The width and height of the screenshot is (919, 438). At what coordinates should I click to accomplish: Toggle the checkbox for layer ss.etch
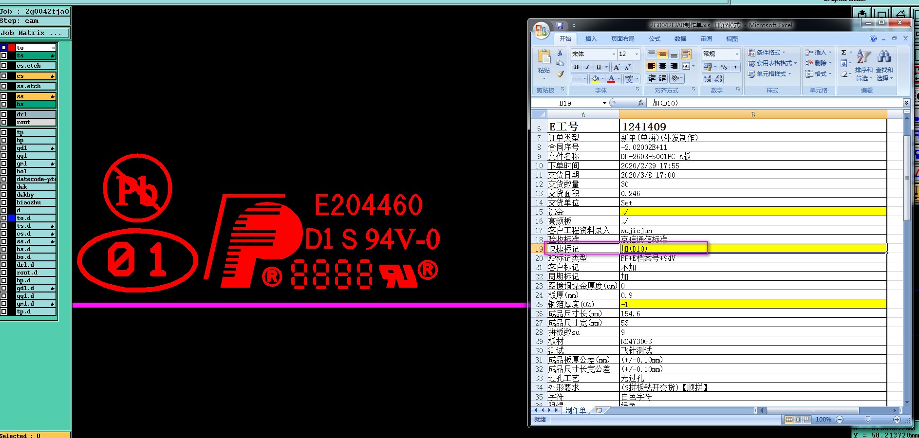[4, 86]
